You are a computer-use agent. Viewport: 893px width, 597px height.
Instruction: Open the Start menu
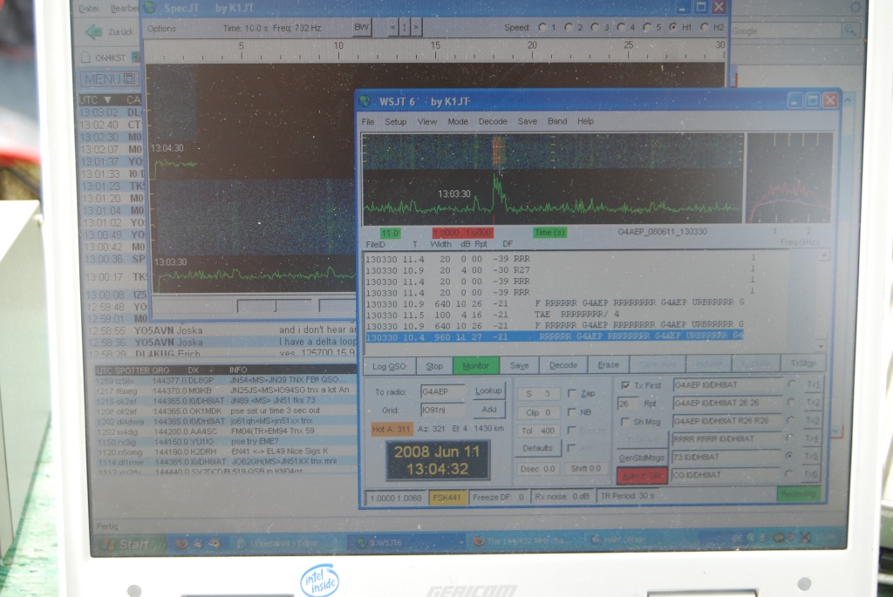[x=129, y=544]
